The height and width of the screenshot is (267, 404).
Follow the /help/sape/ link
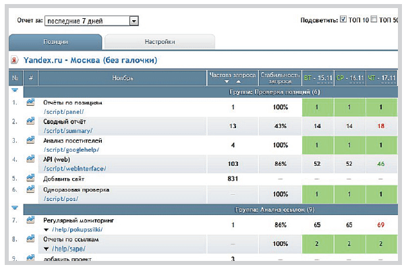[x=69, y=249]
